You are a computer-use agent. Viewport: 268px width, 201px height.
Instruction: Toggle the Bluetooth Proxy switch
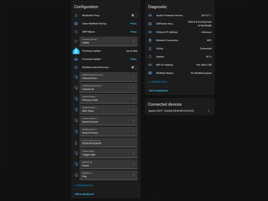[x=134, y=15]
